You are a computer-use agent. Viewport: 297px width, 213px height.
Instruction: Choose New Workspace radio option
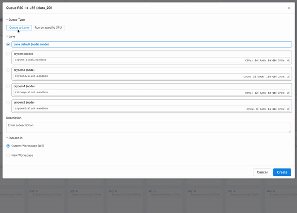click(x=8, y=155)
